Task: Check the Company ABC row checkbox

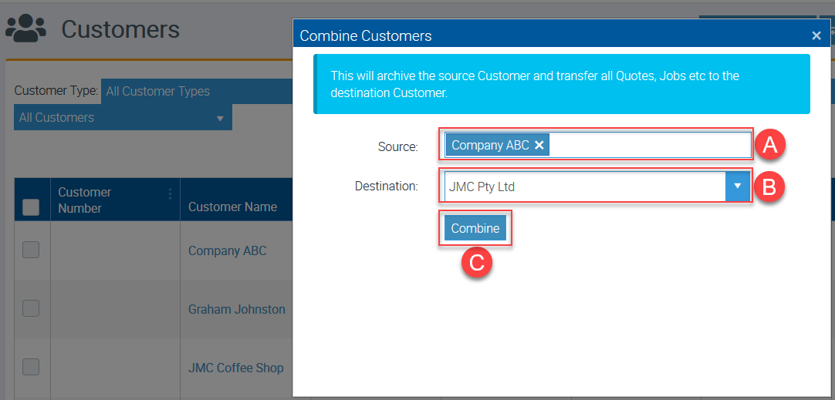Action: (x=31, y=250)
